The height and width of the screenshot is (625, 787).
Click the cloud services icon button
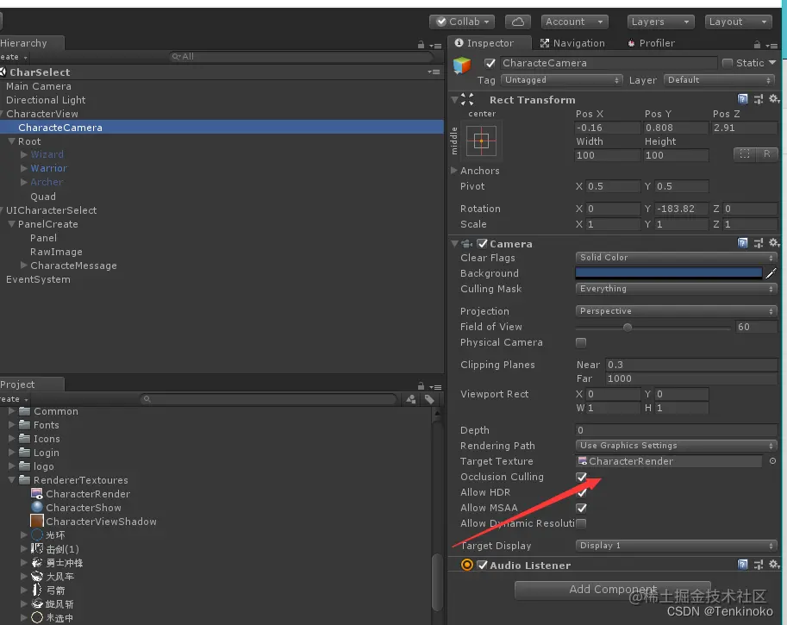[517, 22]
